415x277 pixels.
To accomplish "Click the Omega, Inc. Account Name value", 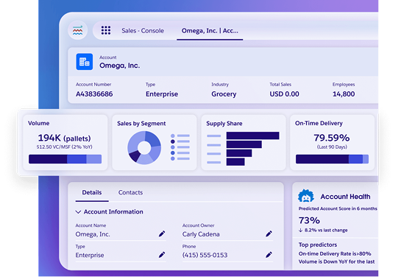I will pyautogui.click(x=93, y=234).
